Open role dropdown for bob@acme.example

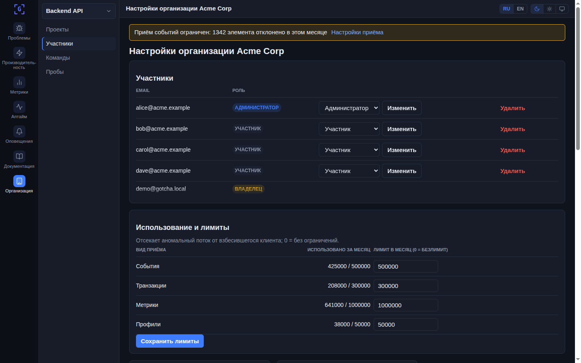click(349, 129)
